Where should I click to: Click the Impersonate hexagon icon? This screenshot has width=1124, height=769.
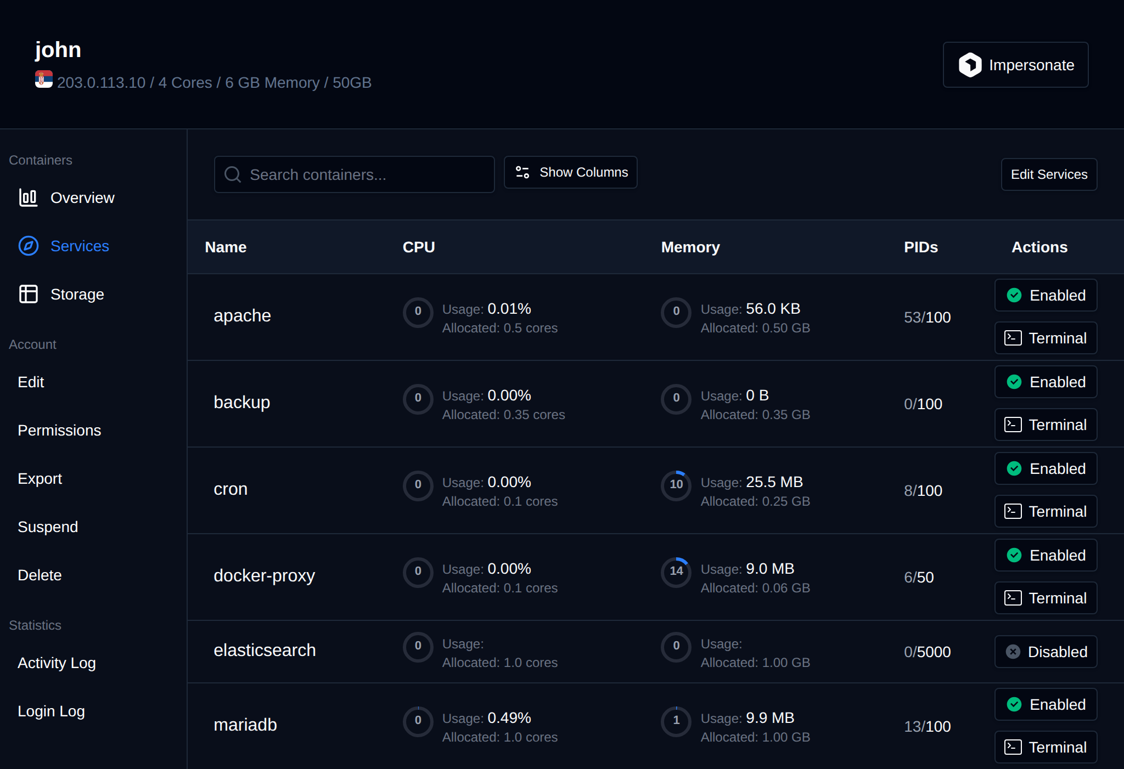point(970,65)
